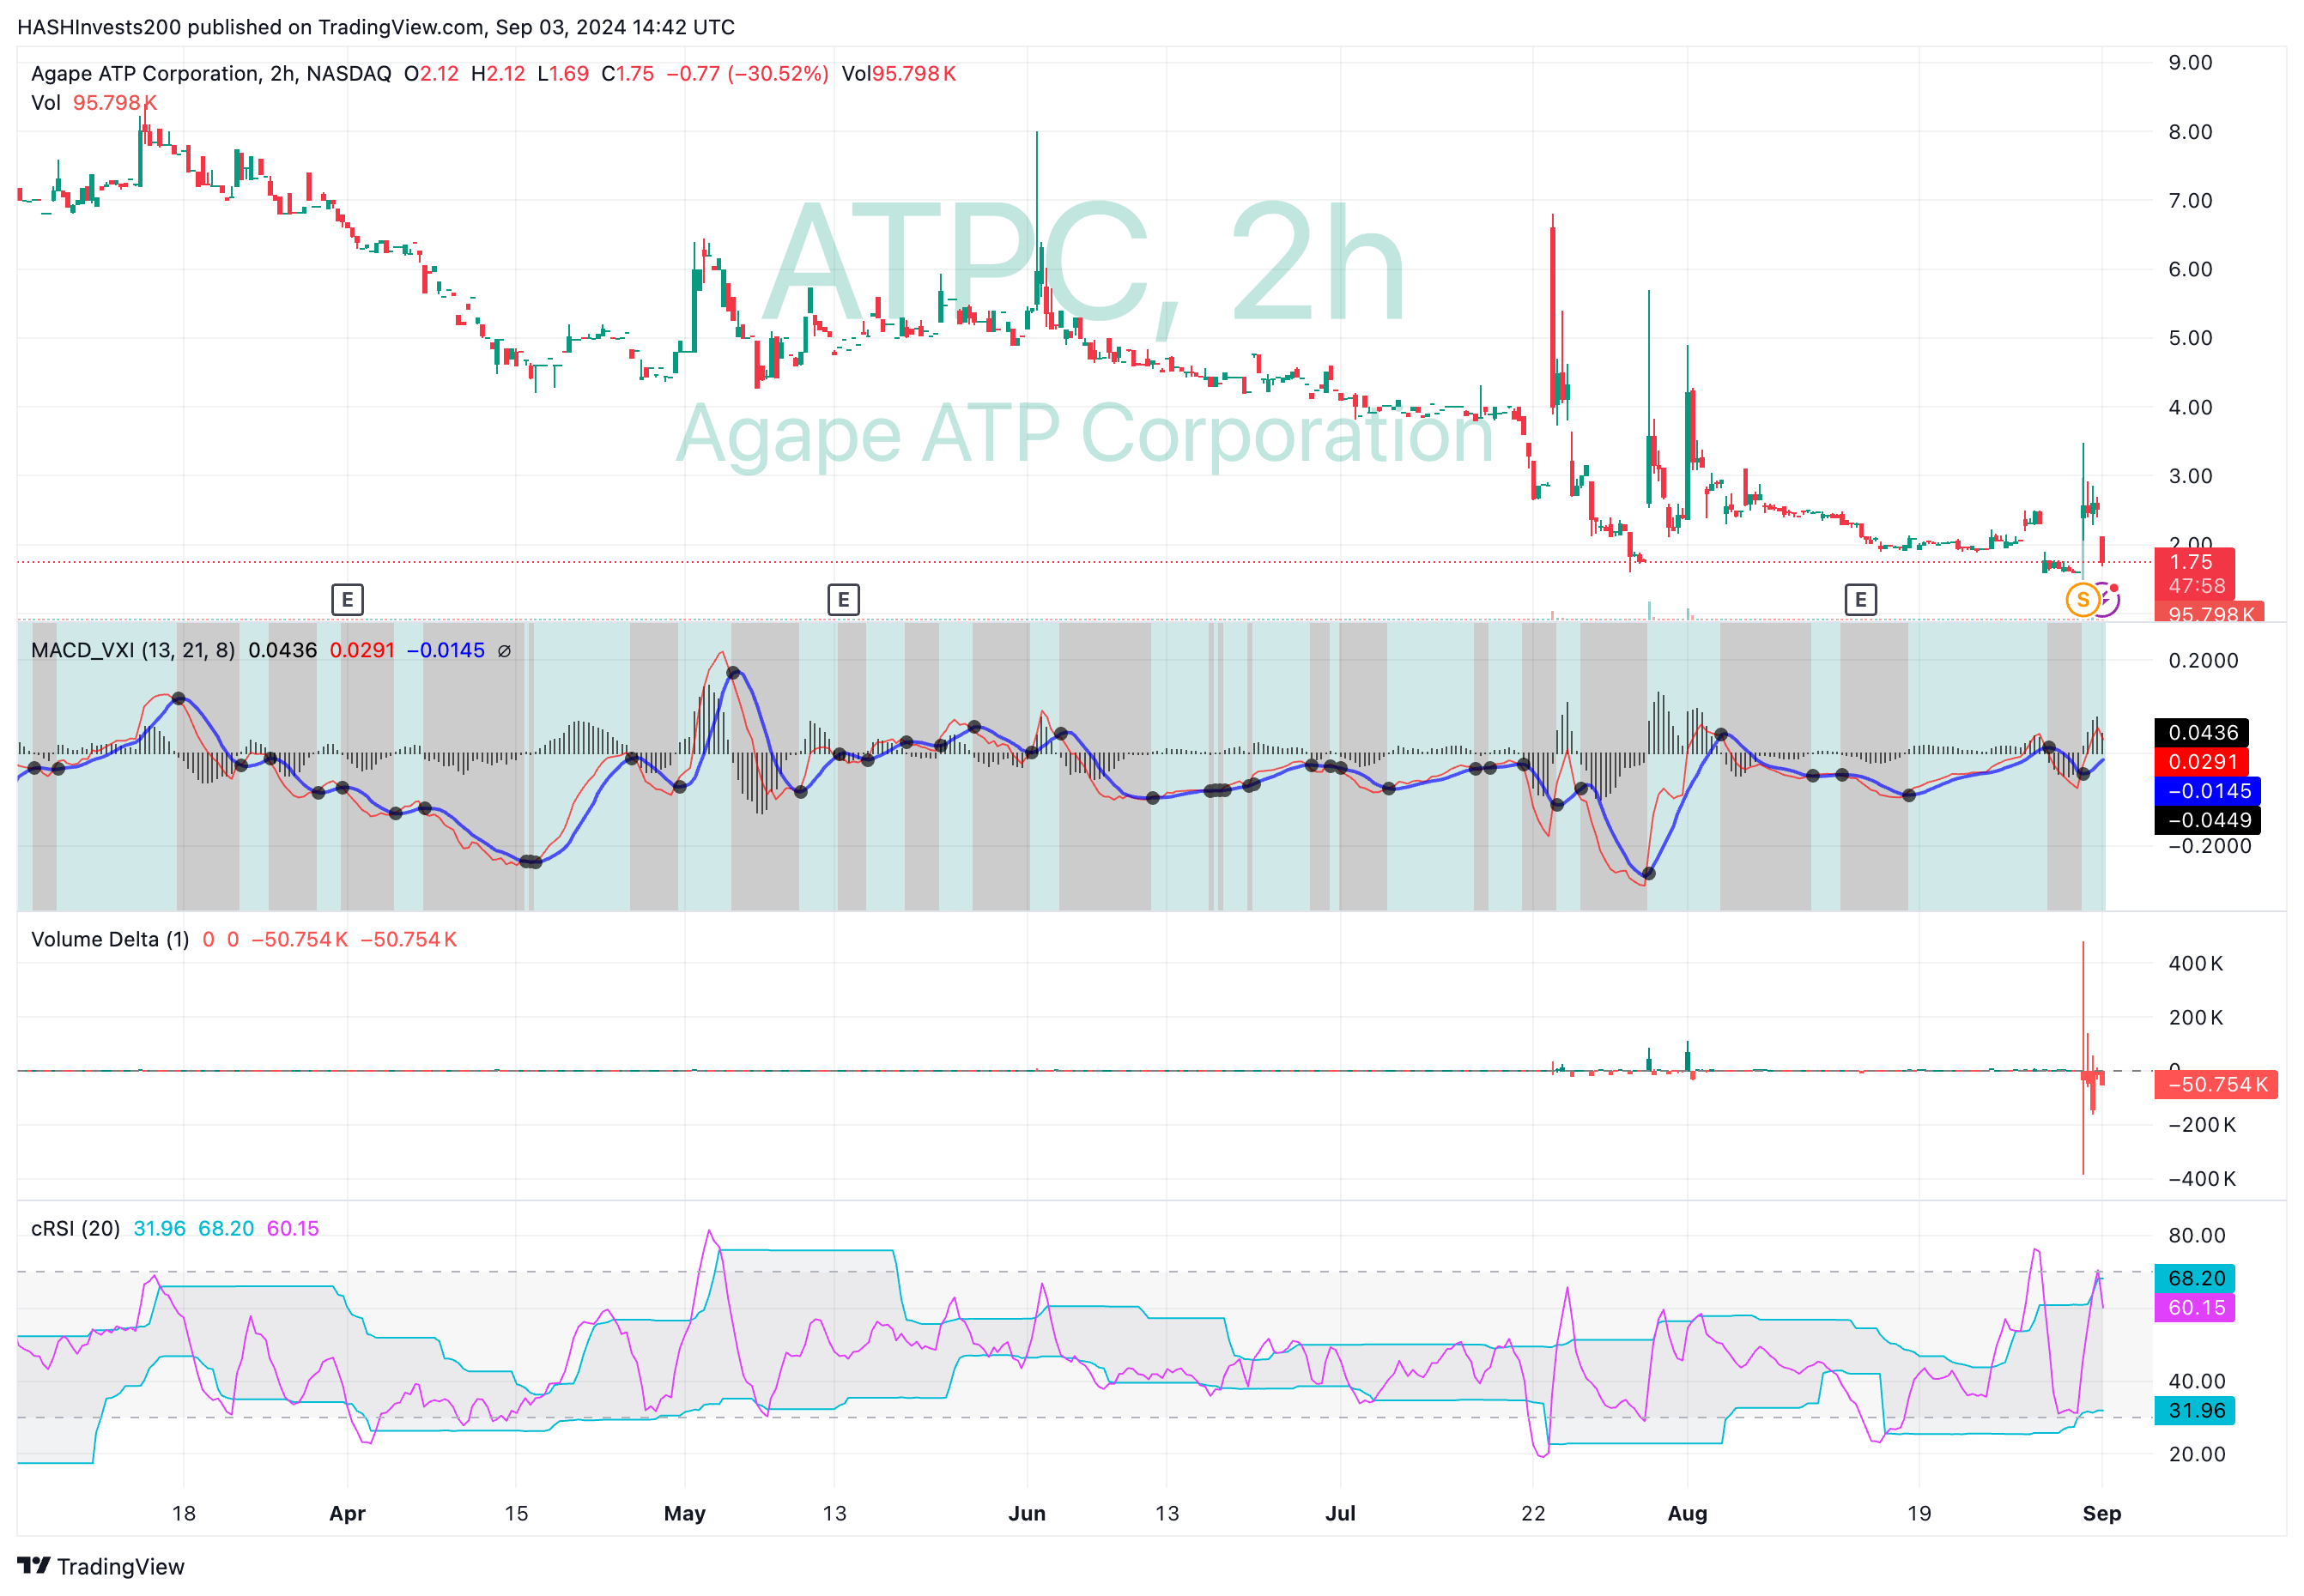Screen dimensions: 2304x1596
Task: Click the −400 K level on the Volume Delta scale
Action: (x=2201, y=1179)
